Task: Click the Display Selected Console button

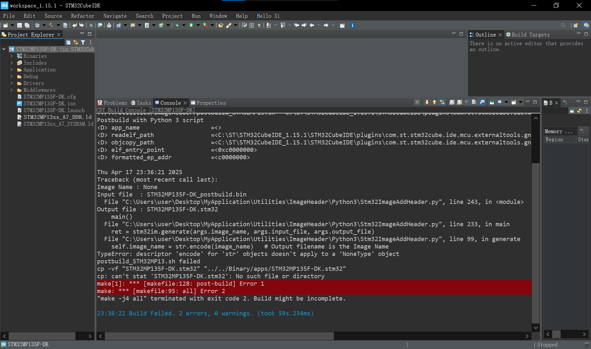Action: [x=499, y=102]
